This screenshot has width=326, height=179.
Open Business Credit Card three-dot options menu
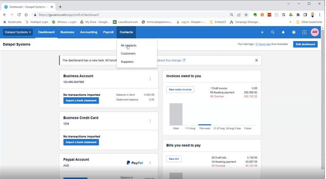tap(150, 121)
